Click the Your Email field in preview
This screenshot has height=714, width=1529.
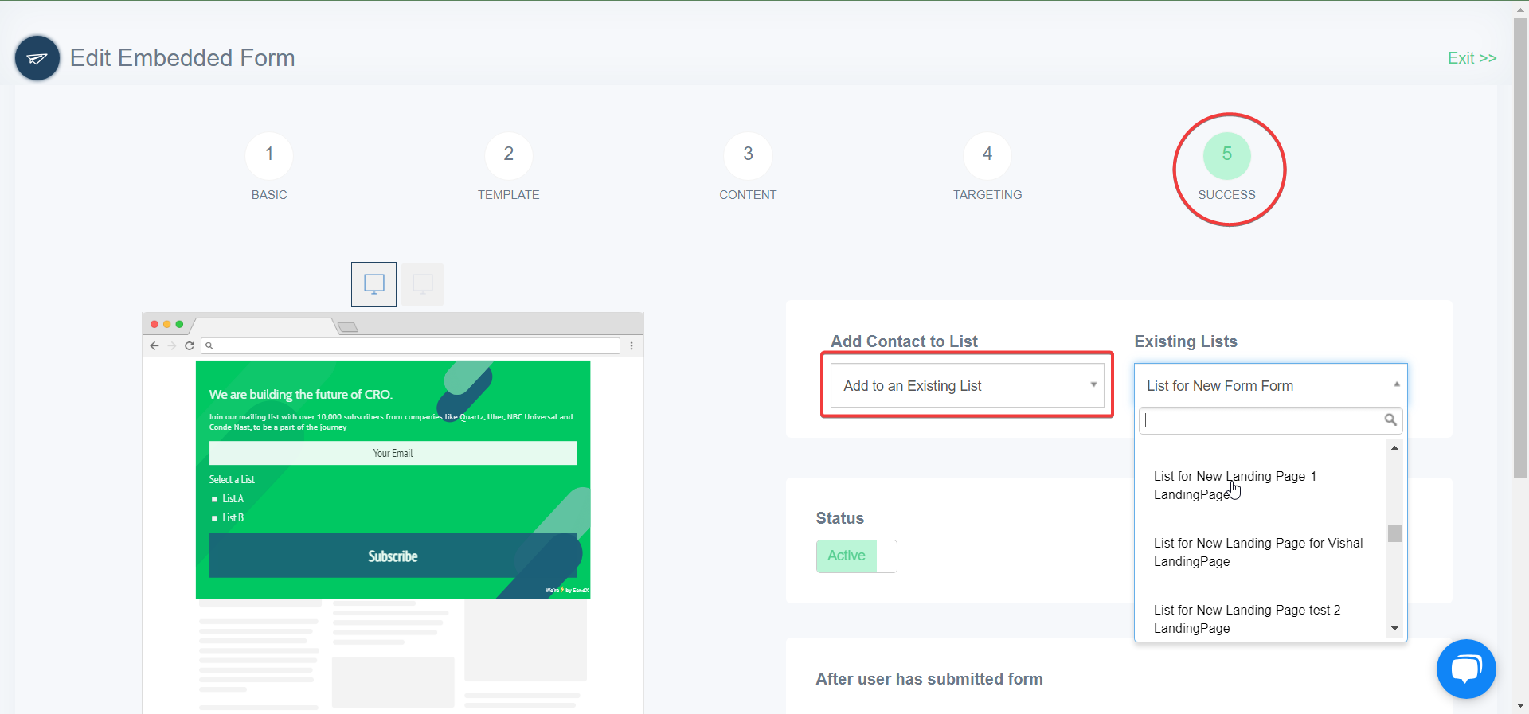click(393, 453)
